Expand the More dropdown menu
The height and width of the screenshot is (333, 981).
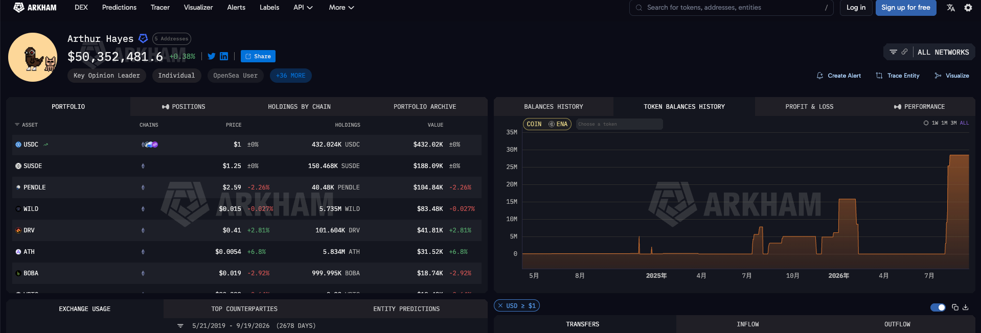point(341,7)
